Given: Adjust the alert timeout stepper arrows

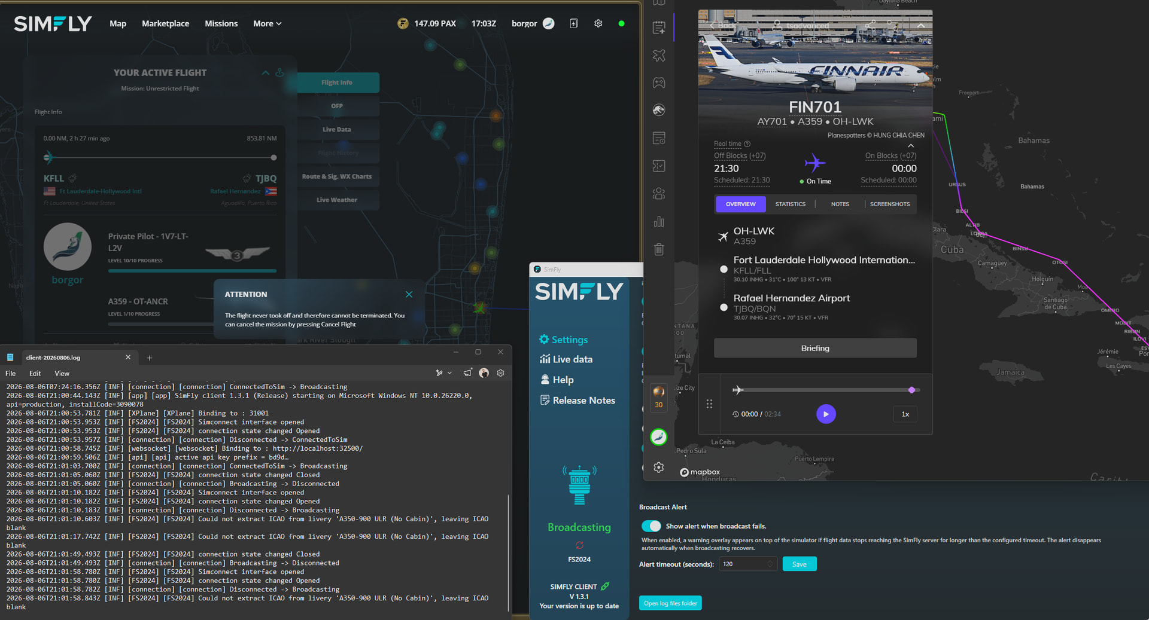Looking at the screenshot, I should click(770, 564).
